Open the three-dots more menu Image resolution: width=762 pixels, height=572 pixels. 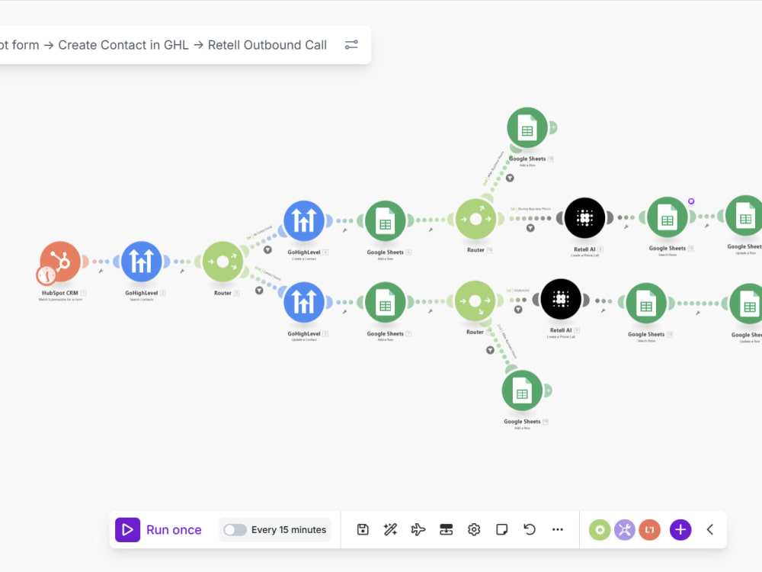558,530
